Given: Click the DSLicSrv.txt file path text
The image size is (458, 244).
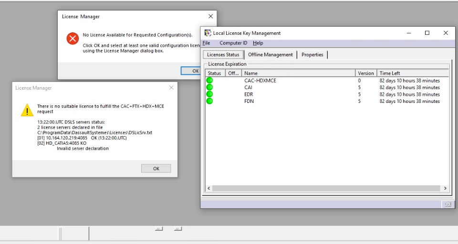Looking at the screenshot, I should (x=94, y=132).
